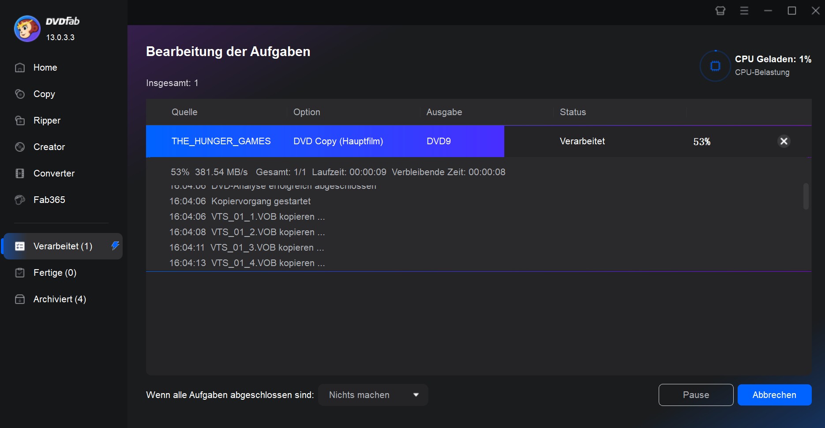The image size is (825, 428).
Task: Click the Status column header
Action: coord(573,112)
